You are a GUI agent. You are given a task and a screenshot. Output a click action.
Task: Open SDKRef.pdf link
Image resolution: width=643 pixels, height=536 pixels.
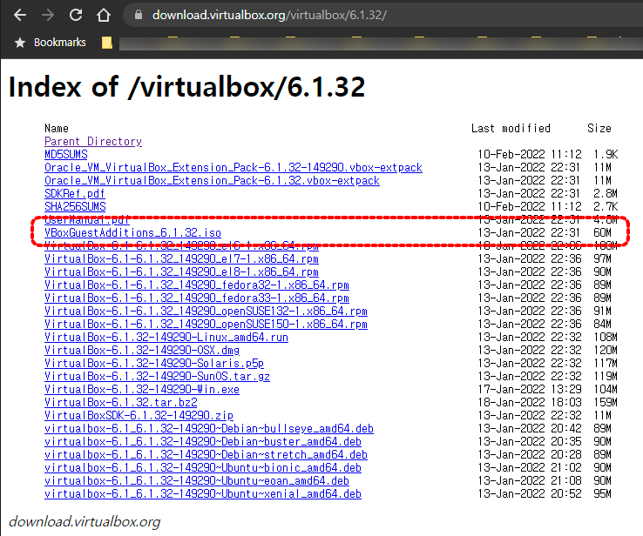tap(75, 194)
